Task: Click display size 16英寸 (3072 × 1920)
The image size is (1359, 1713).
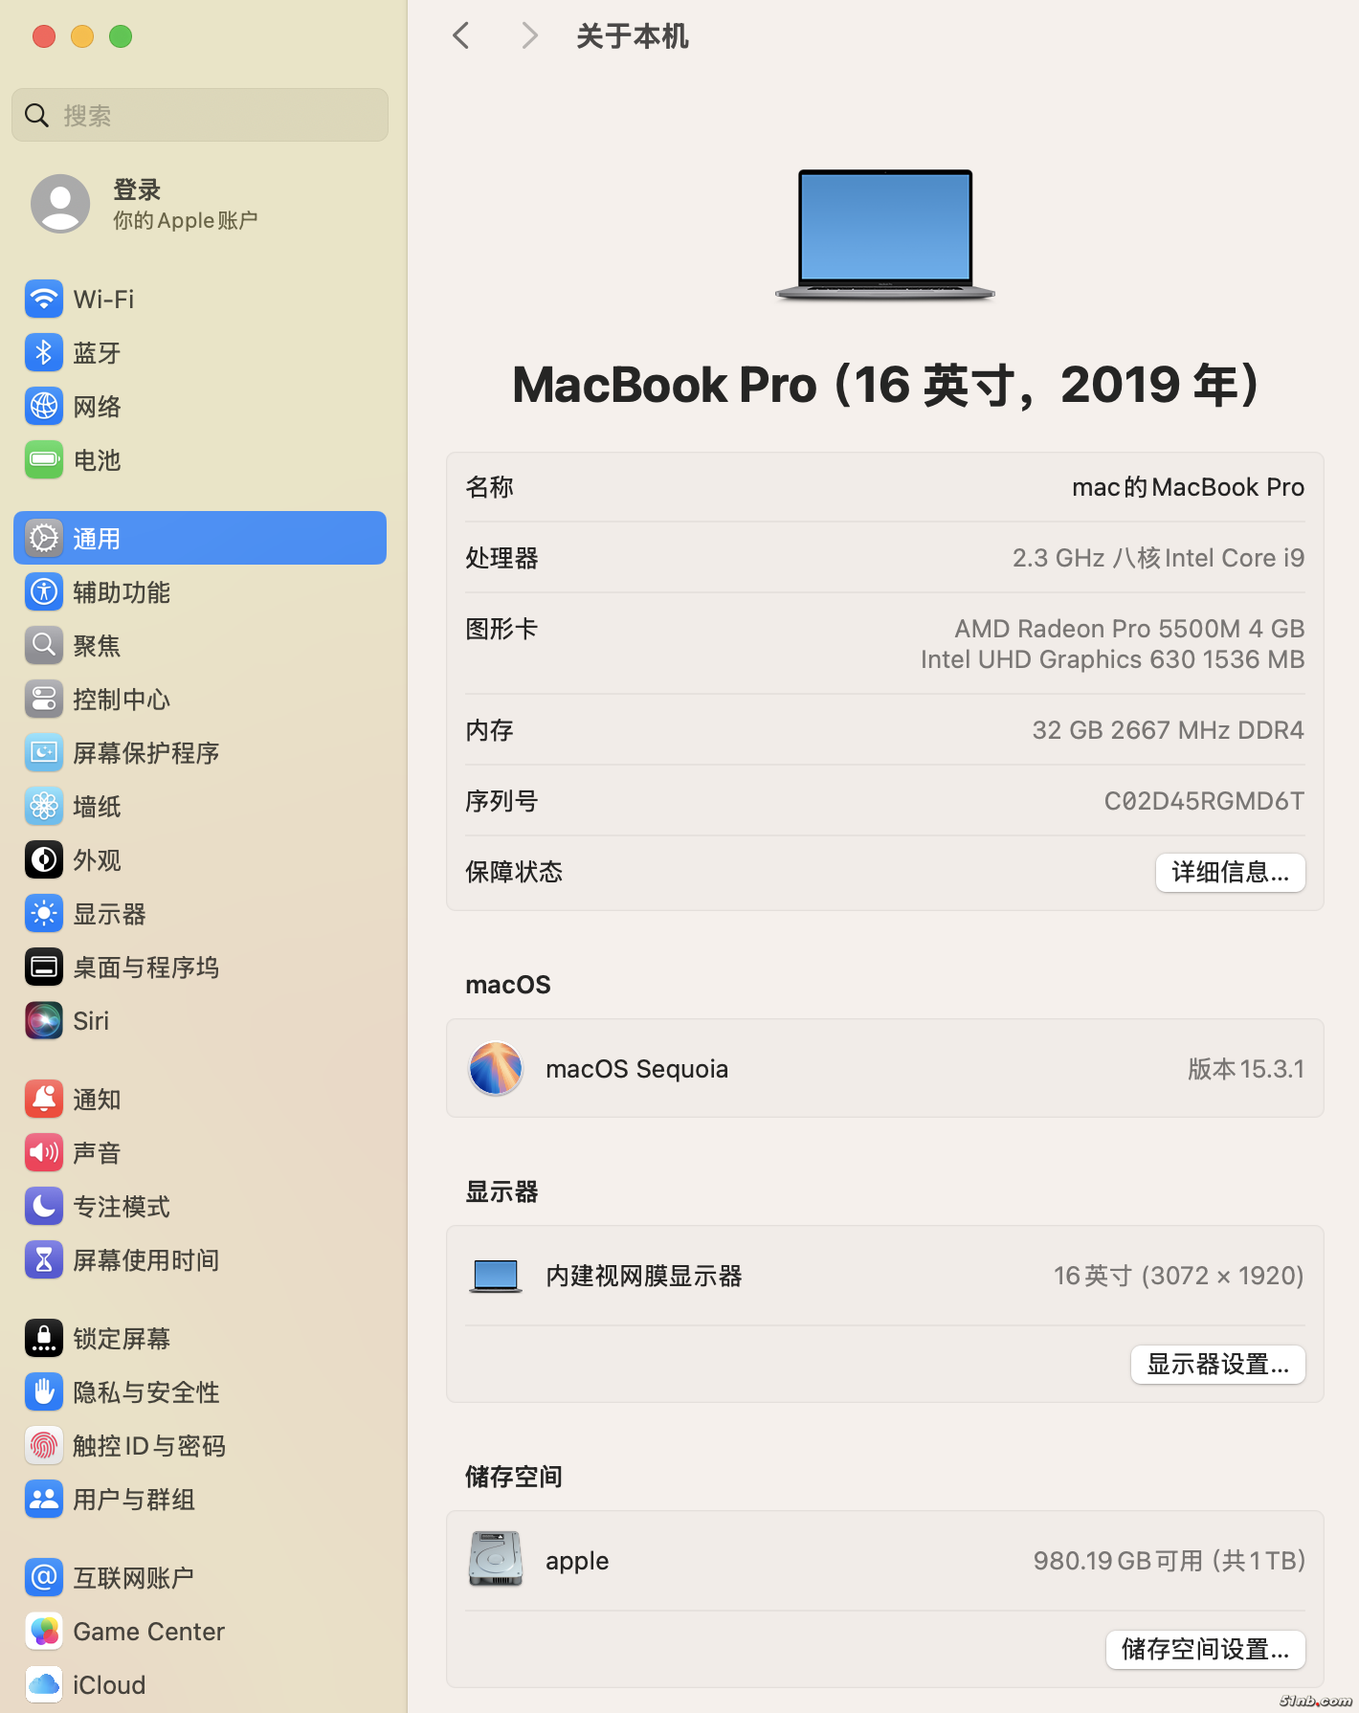Action: [x=1179, y=1276]
